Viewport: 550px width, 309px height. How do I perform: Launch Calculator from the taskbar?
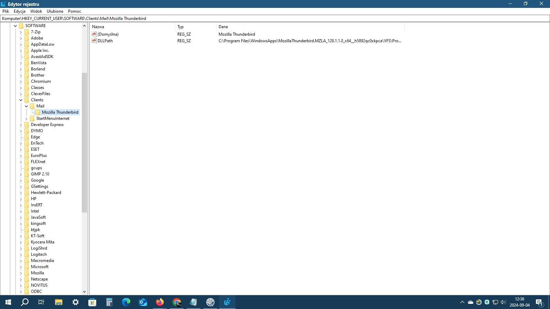click(109, 302)
